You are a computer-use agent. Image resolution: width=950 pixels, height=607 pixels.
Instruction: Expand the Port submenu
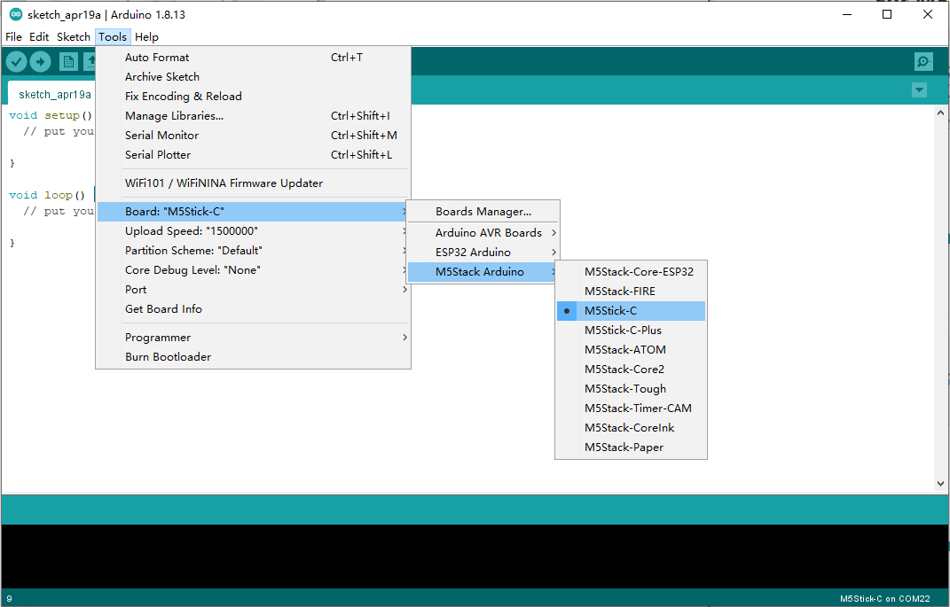click(x=254, y=289)
